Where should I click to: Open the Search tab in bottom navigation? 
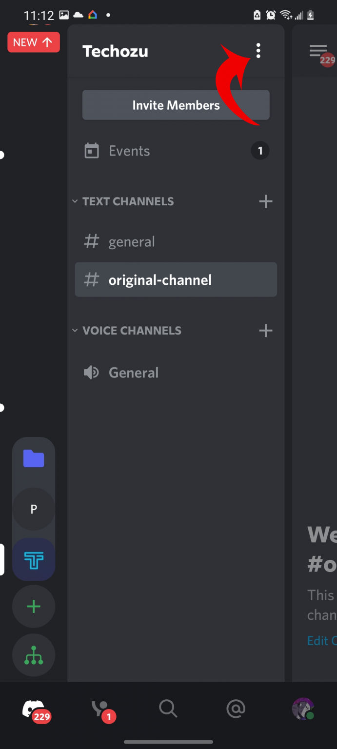pyautogui.click(x=168, y=709)
